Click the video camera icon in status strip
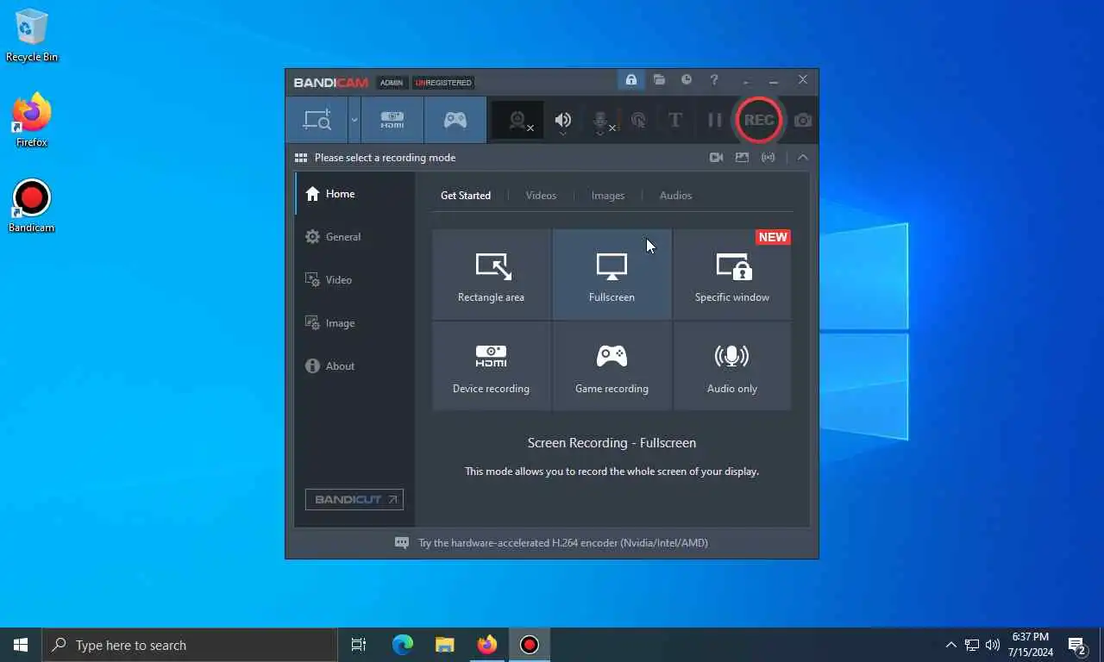 click(716, 158)
